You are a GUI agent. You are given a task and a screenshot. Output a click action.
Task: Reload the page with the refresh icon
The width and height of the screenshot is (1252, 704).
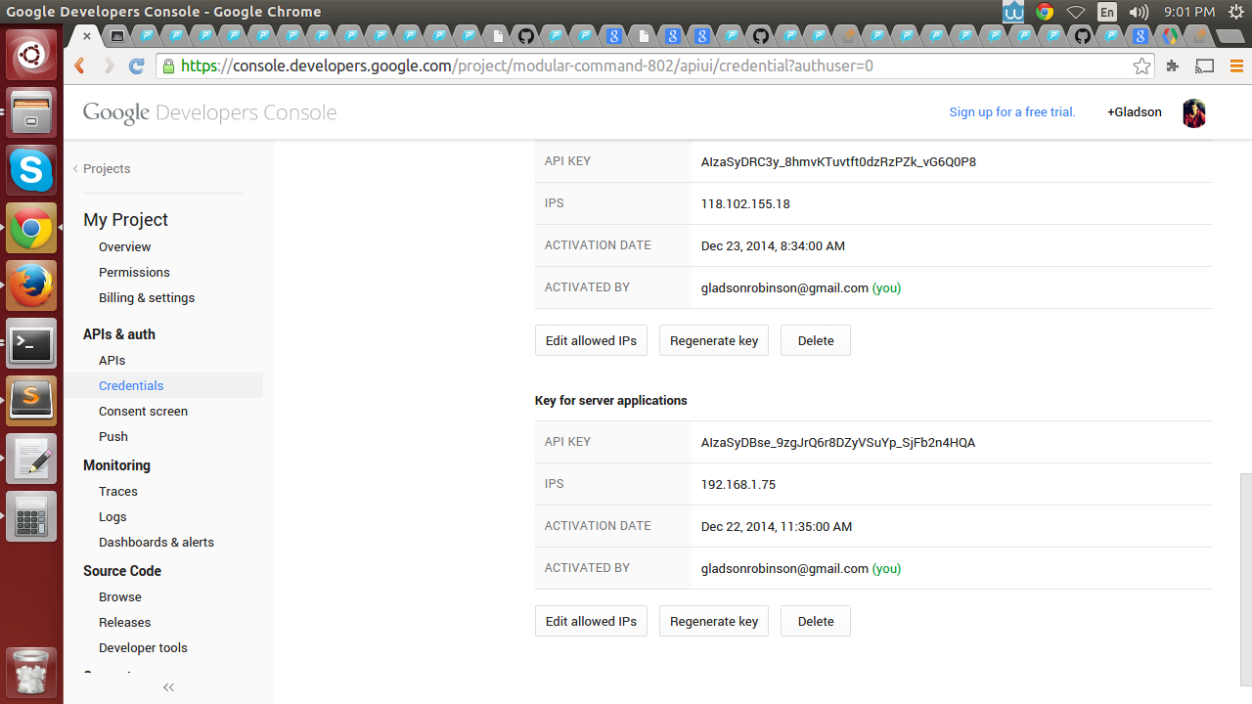137,66
